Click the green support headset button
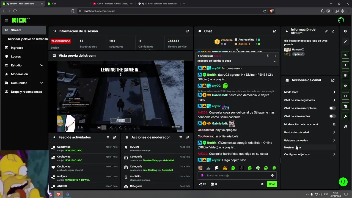Viewport: 352px width, 198px height. tap(343, 182)
